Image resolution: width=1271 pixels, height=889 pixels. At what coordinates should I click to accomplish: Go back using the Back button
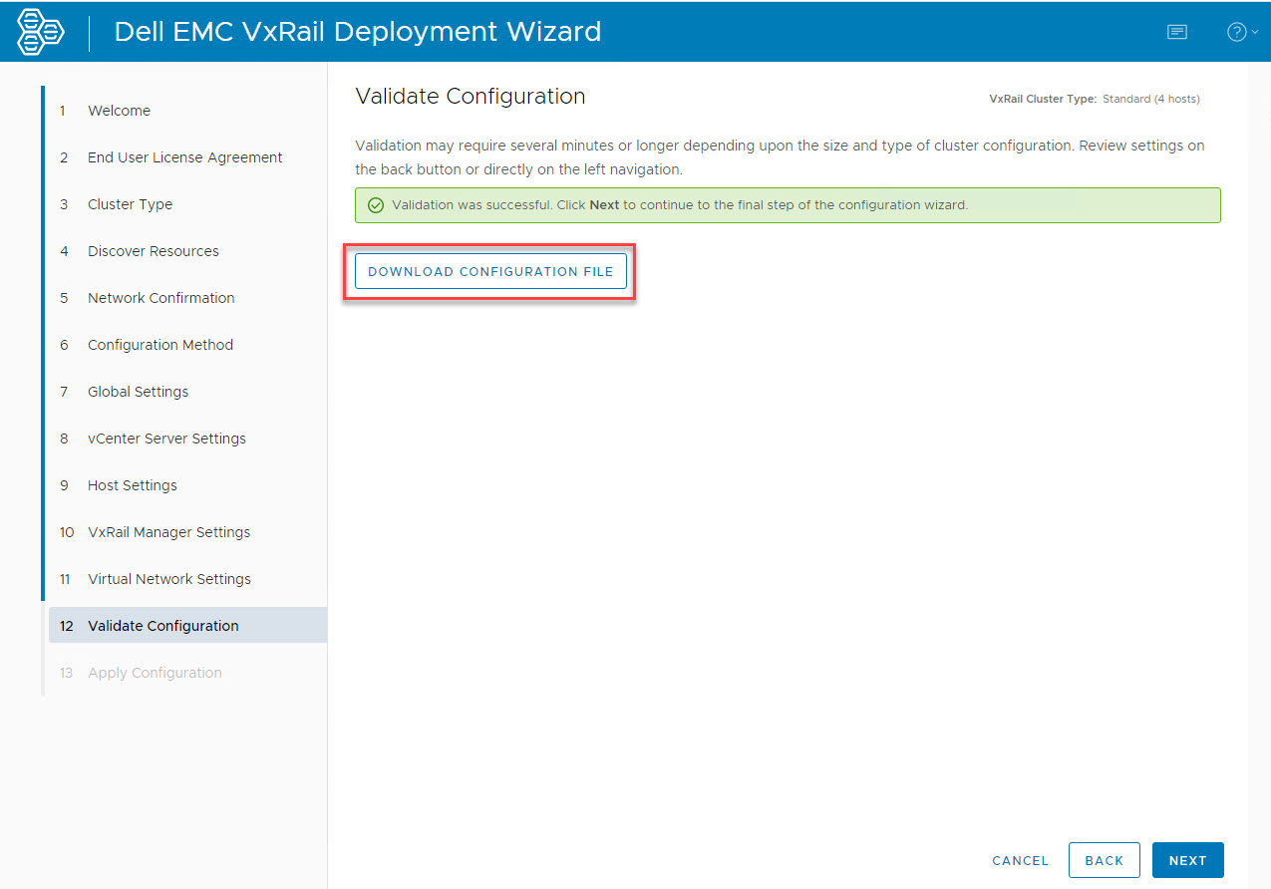tap(1104, 860)
